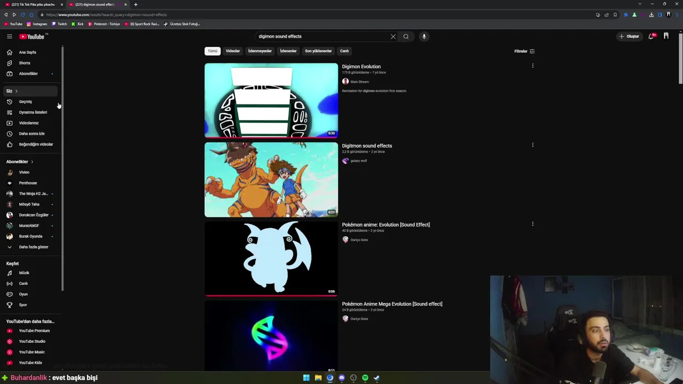Image resolution: width=683 pixels, height=384 pixels.
Task: Open the MuratAbiGF channel subscription
Action: pyautogui.click(x=30, y=226)
